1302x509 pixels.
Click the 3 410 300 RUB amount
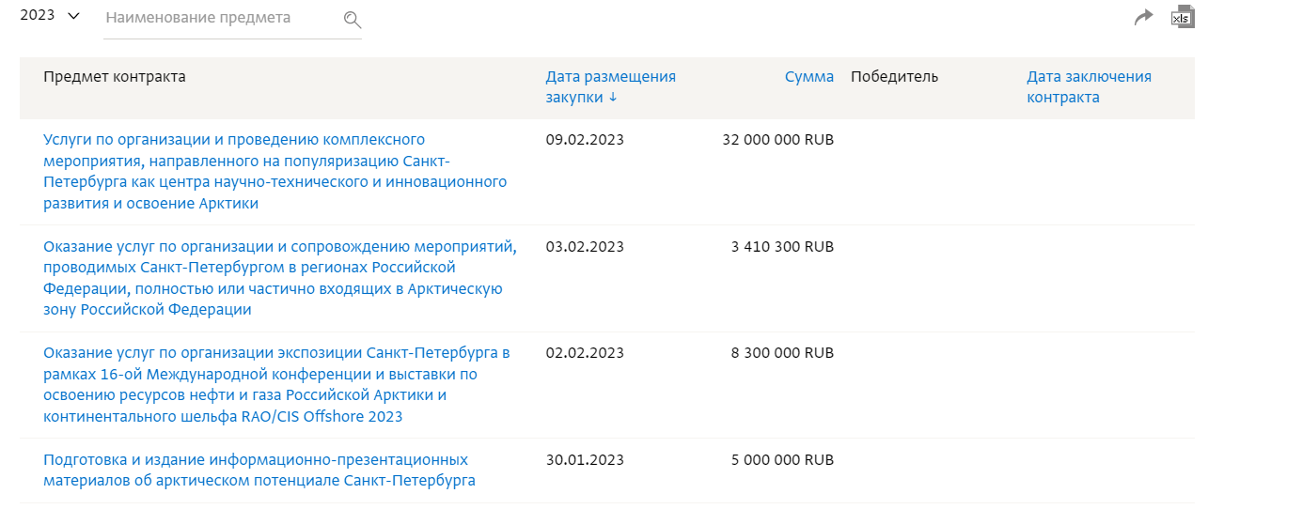[782, 247]
